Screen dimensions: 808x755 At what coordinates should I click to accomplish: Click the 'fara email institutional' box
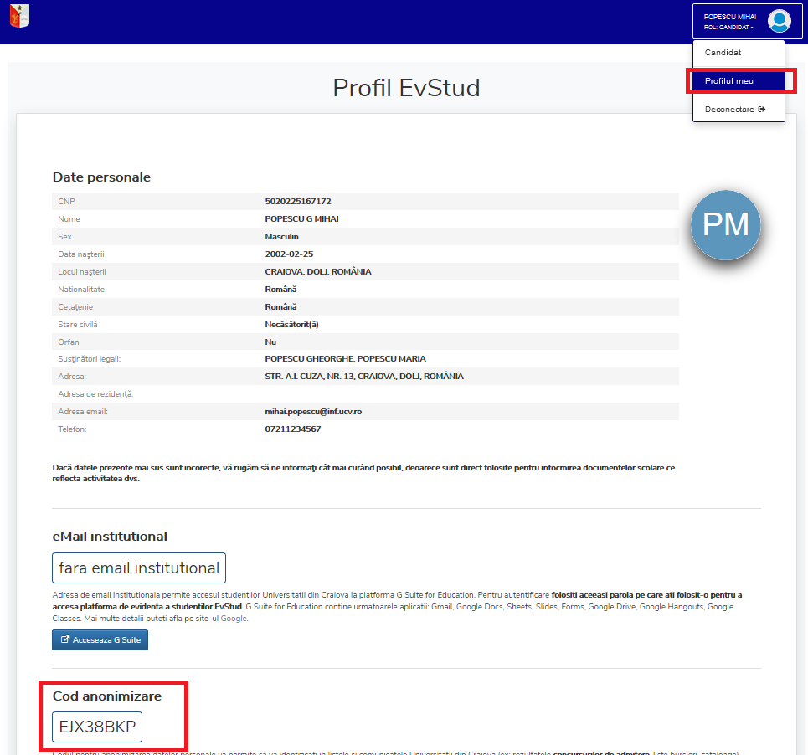139,568
